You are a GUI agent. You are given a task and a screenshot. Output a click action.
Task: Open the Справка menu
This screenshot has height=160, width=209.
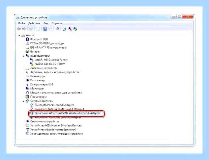(57, 23)
